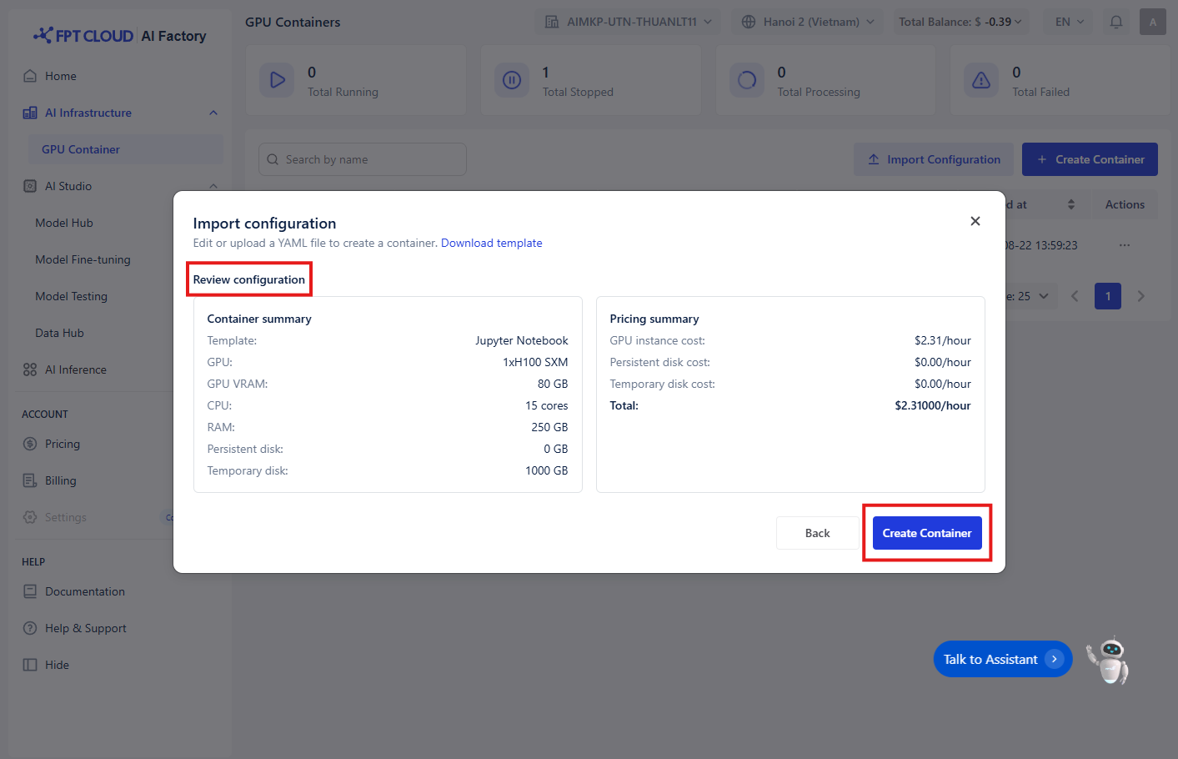This screenshot has width=1178, height=759.
Task: Click the notifications bell icon
Action: (1116, 22)
